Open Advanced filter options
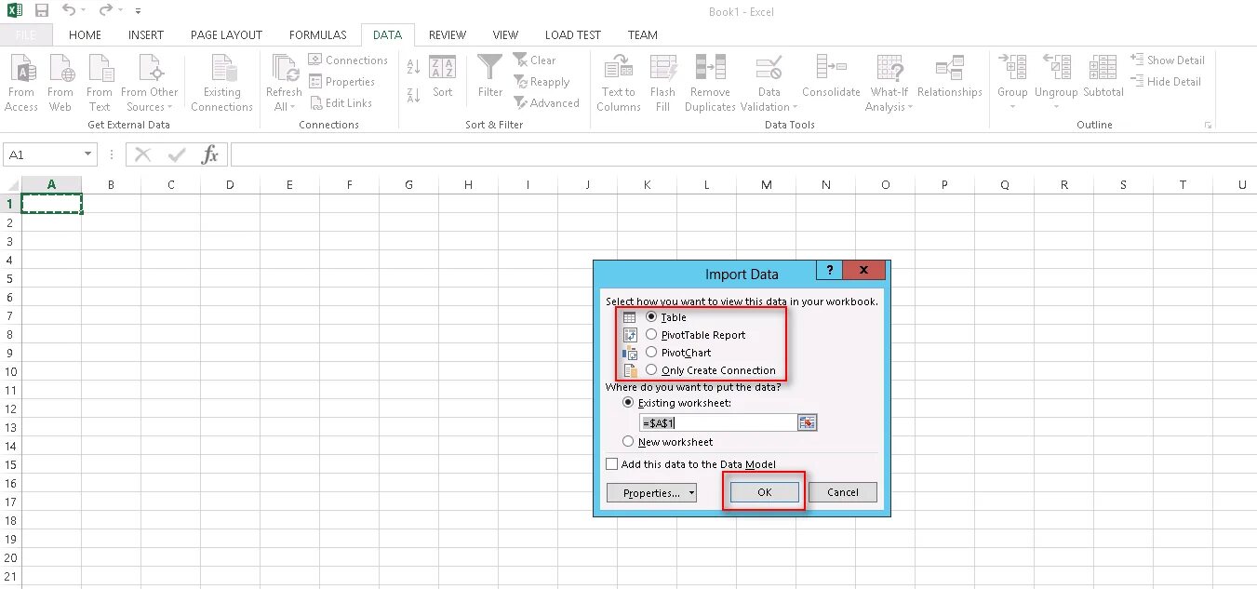Screen dimensions: 1257x589 tap(546, 103)
